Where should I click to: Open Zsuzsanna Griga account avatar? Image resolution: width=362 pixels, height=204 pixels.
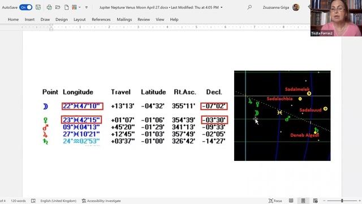296,7
